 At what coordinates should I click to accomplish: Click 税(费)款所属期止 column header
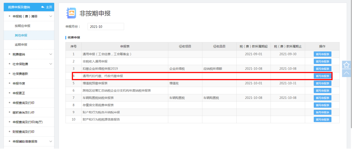point(288,47)
